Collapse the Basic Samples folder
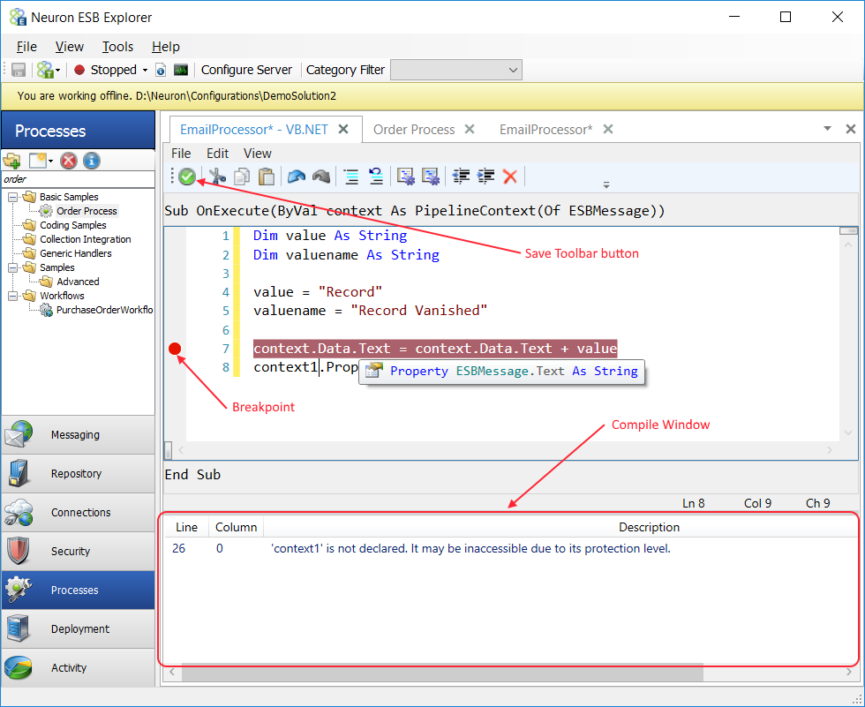Screen dimensions: 865x707 tap(12, 197)
